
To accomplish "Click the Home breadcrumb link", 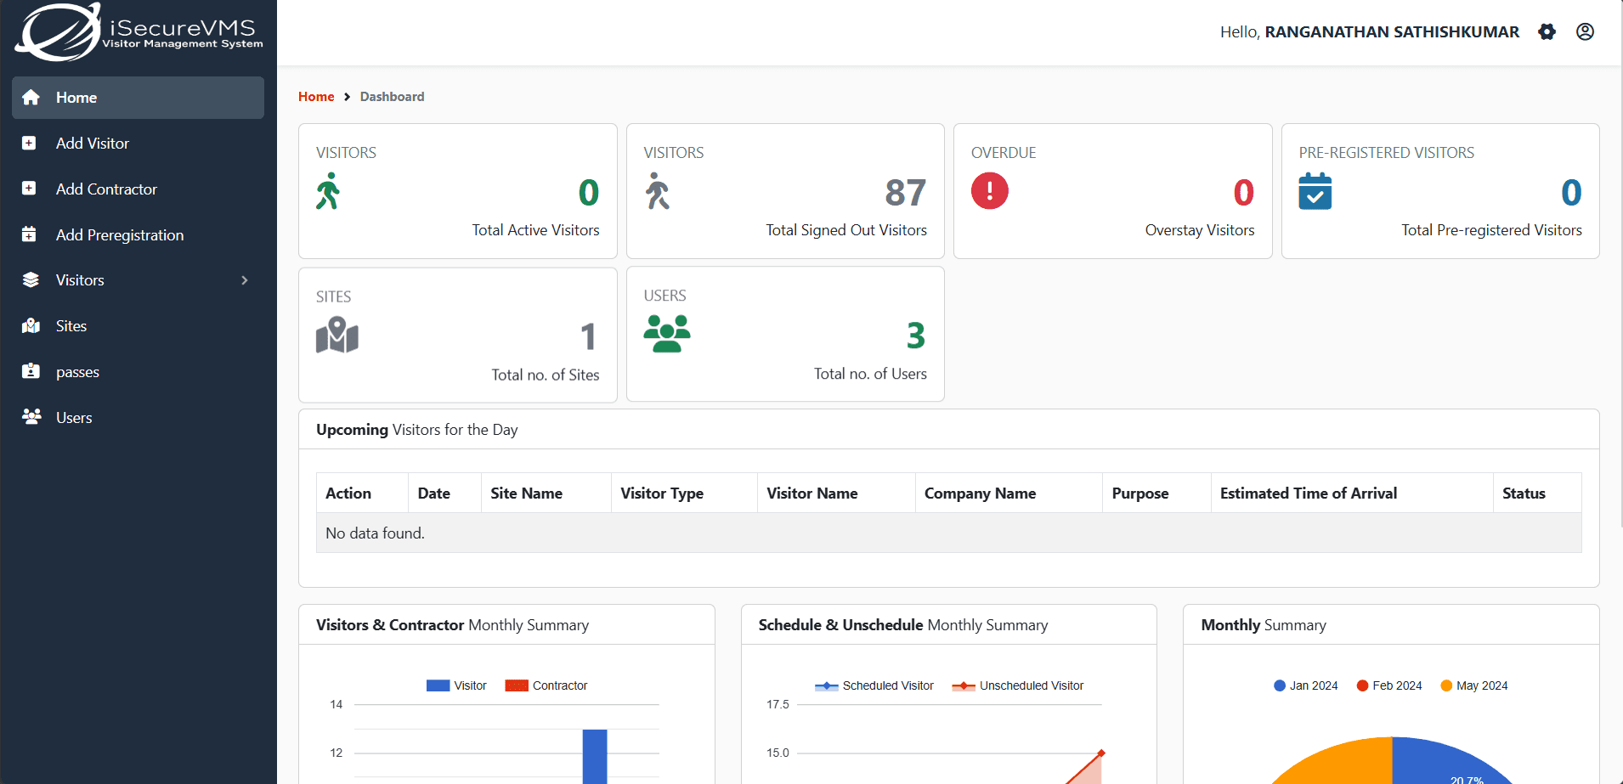I will click(316, 97).
